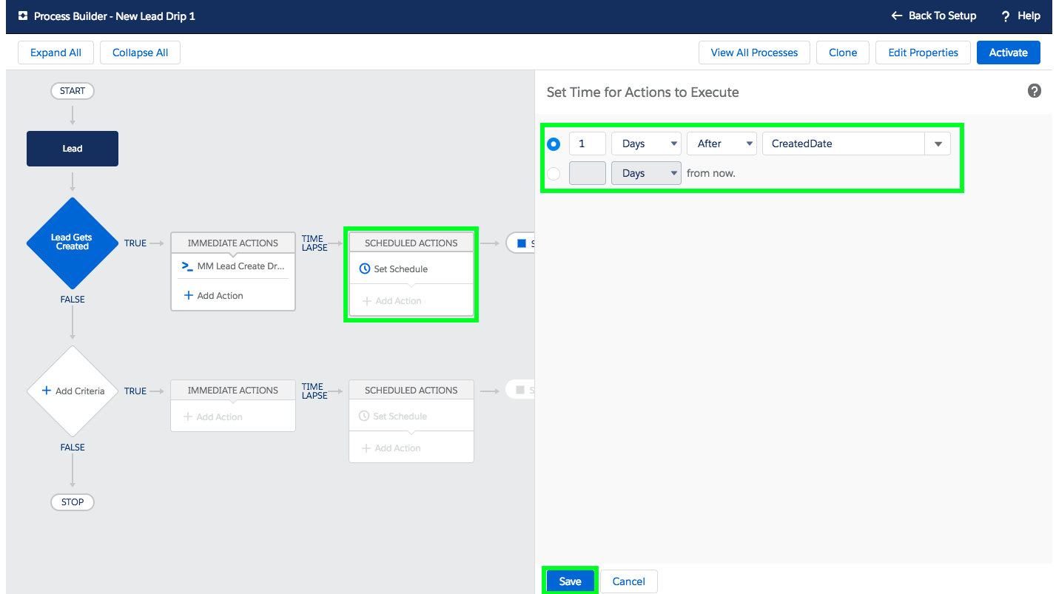Click Set Schedule in second Scheduled Actions

[x=393, y=416]
